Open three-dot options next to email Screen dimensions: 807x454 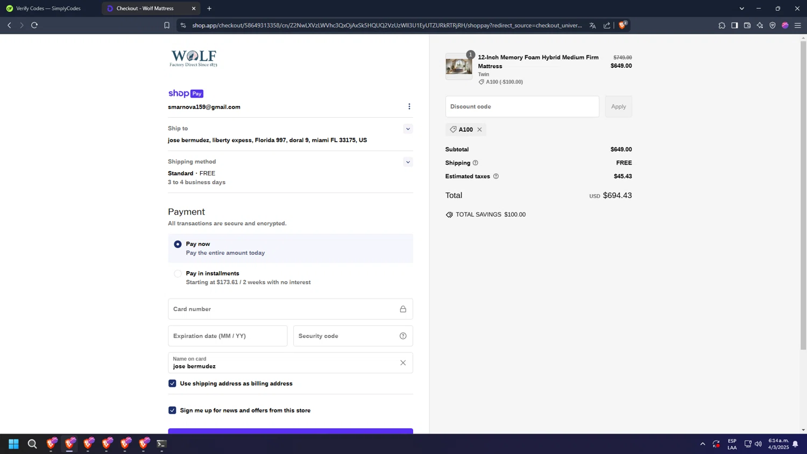(x=409, y=107)
